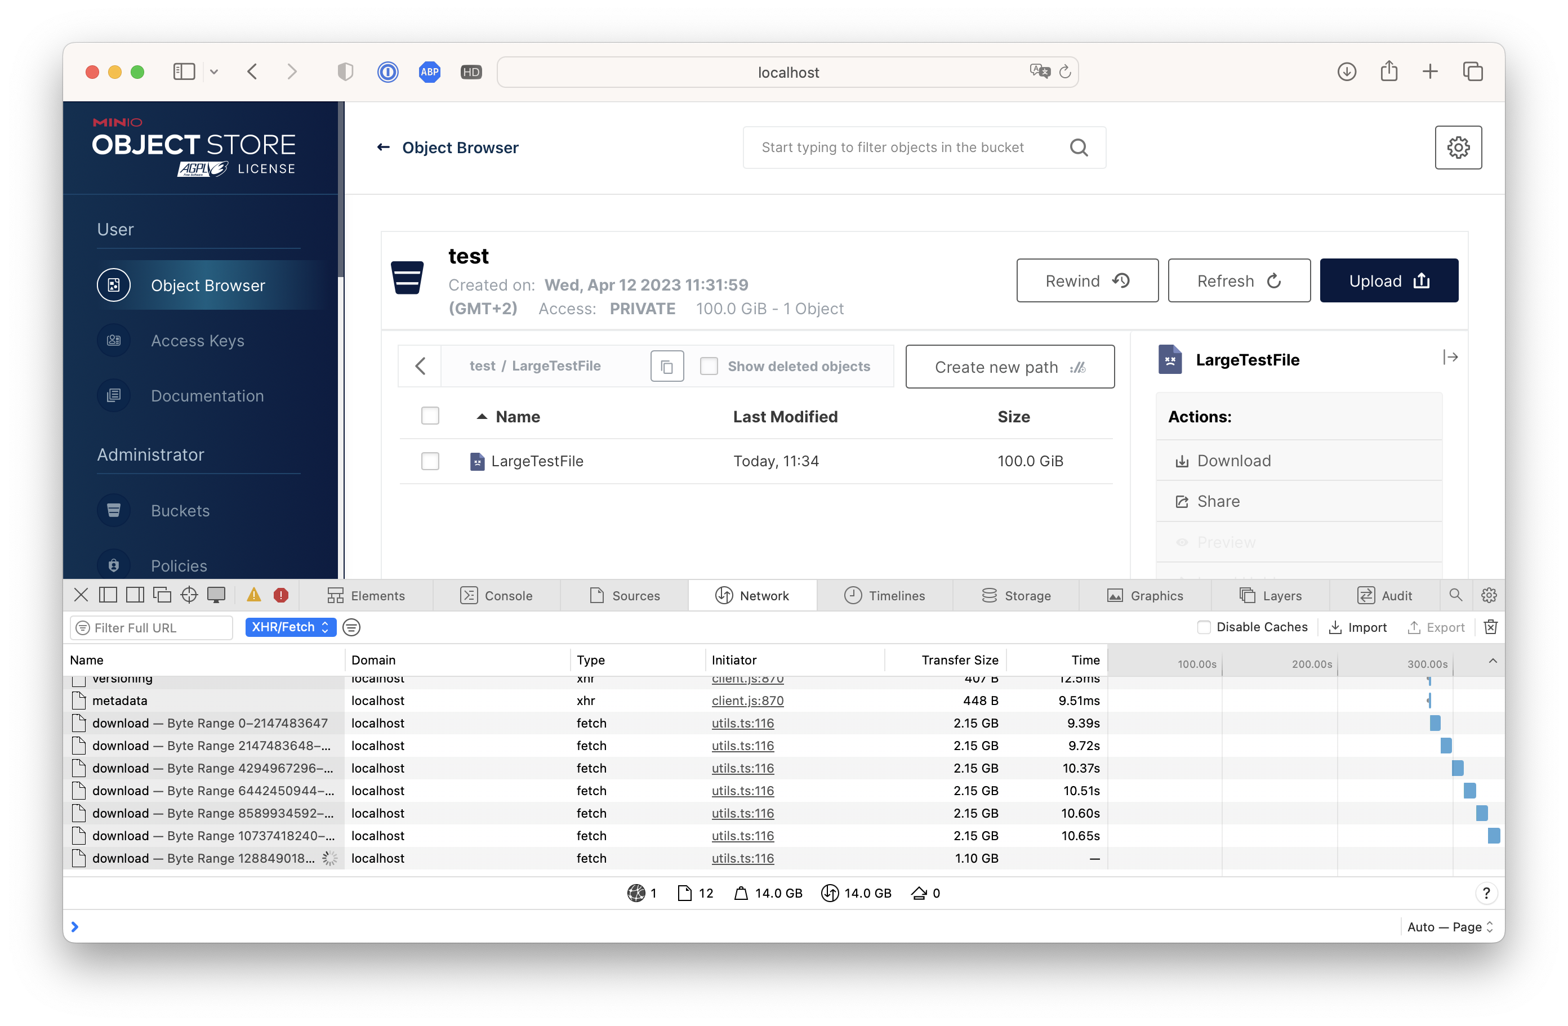Dock inspector to the left side

pyautogui.click(x=108, y=595)
